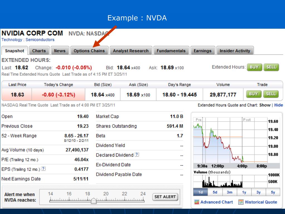This screenshot has width=285, height=214.
Task: Click the Technology sector link
Action: click(12, 40)
